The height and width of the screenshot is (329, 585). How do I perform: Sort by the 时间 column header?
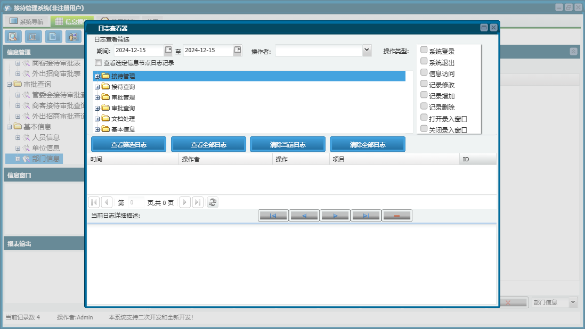click(x=133, y=159)
